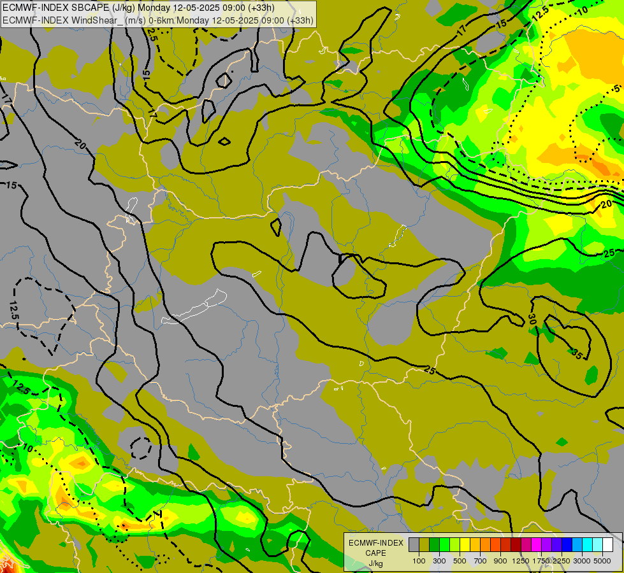Image resolution: width=624 pixels, height=573 pixels.
Task: Select the lime yellow-green legend swatch
Action: tap(455, 545)
